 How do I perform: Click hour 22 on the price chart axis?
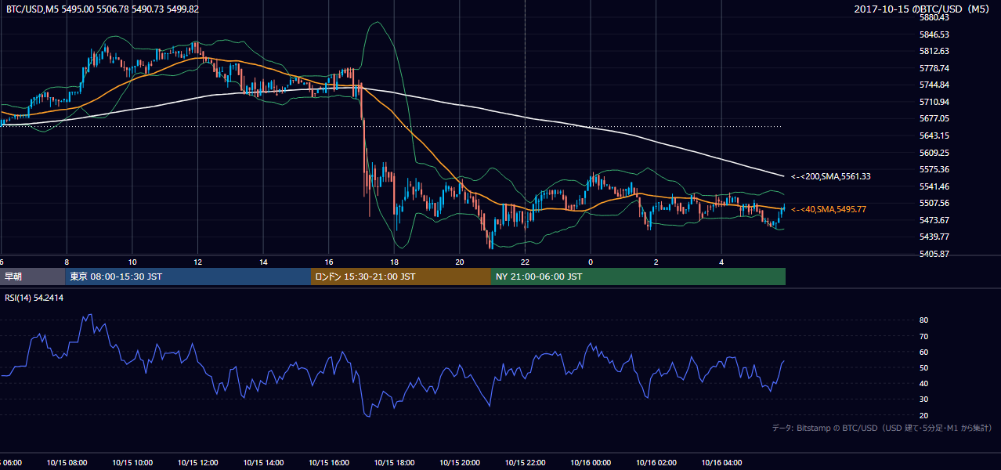pyautogui.click(x=525, y=262)
